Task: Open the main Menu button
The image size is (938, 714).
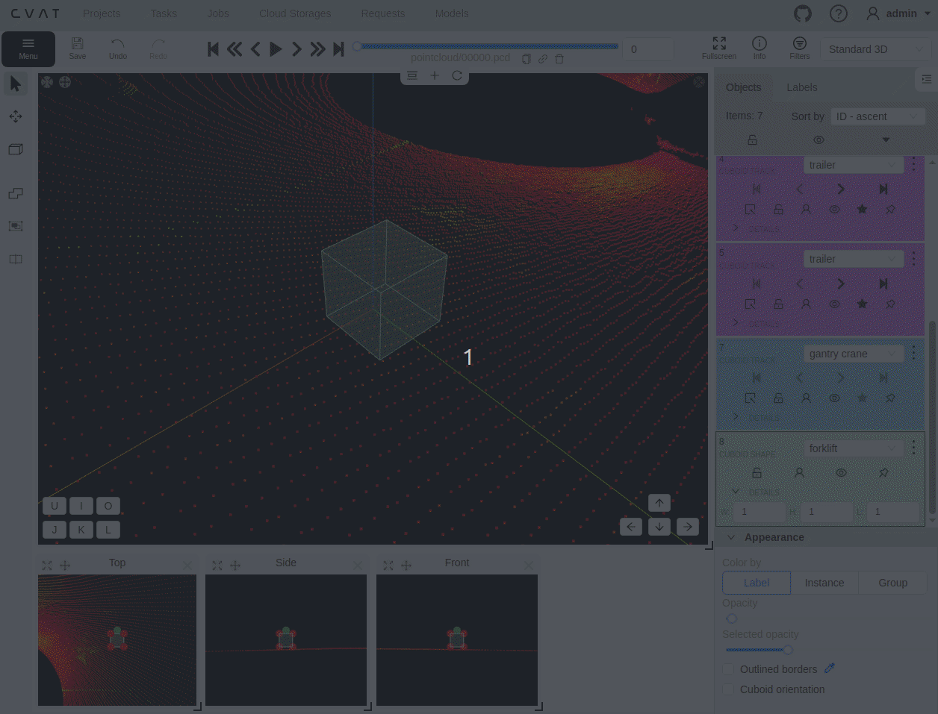Action: 28,49
